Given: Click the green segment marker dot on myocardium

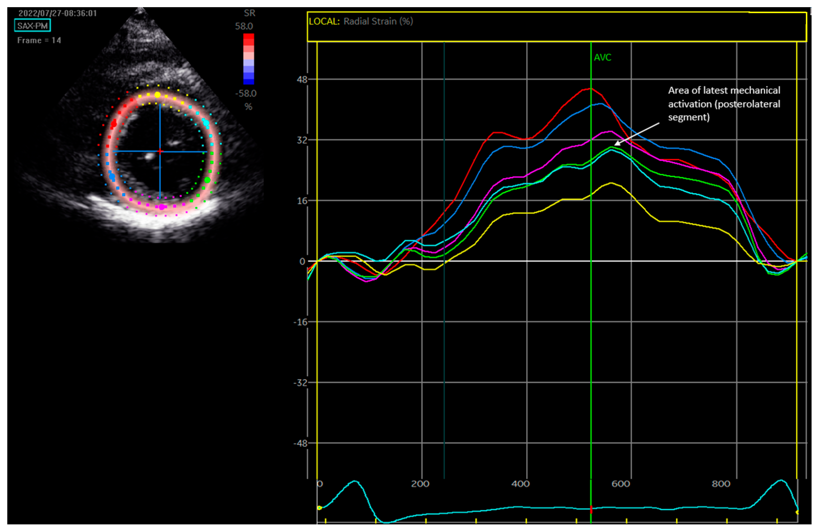Looking at the screenshot, I should pyautogui.click(x=207, y=180).
